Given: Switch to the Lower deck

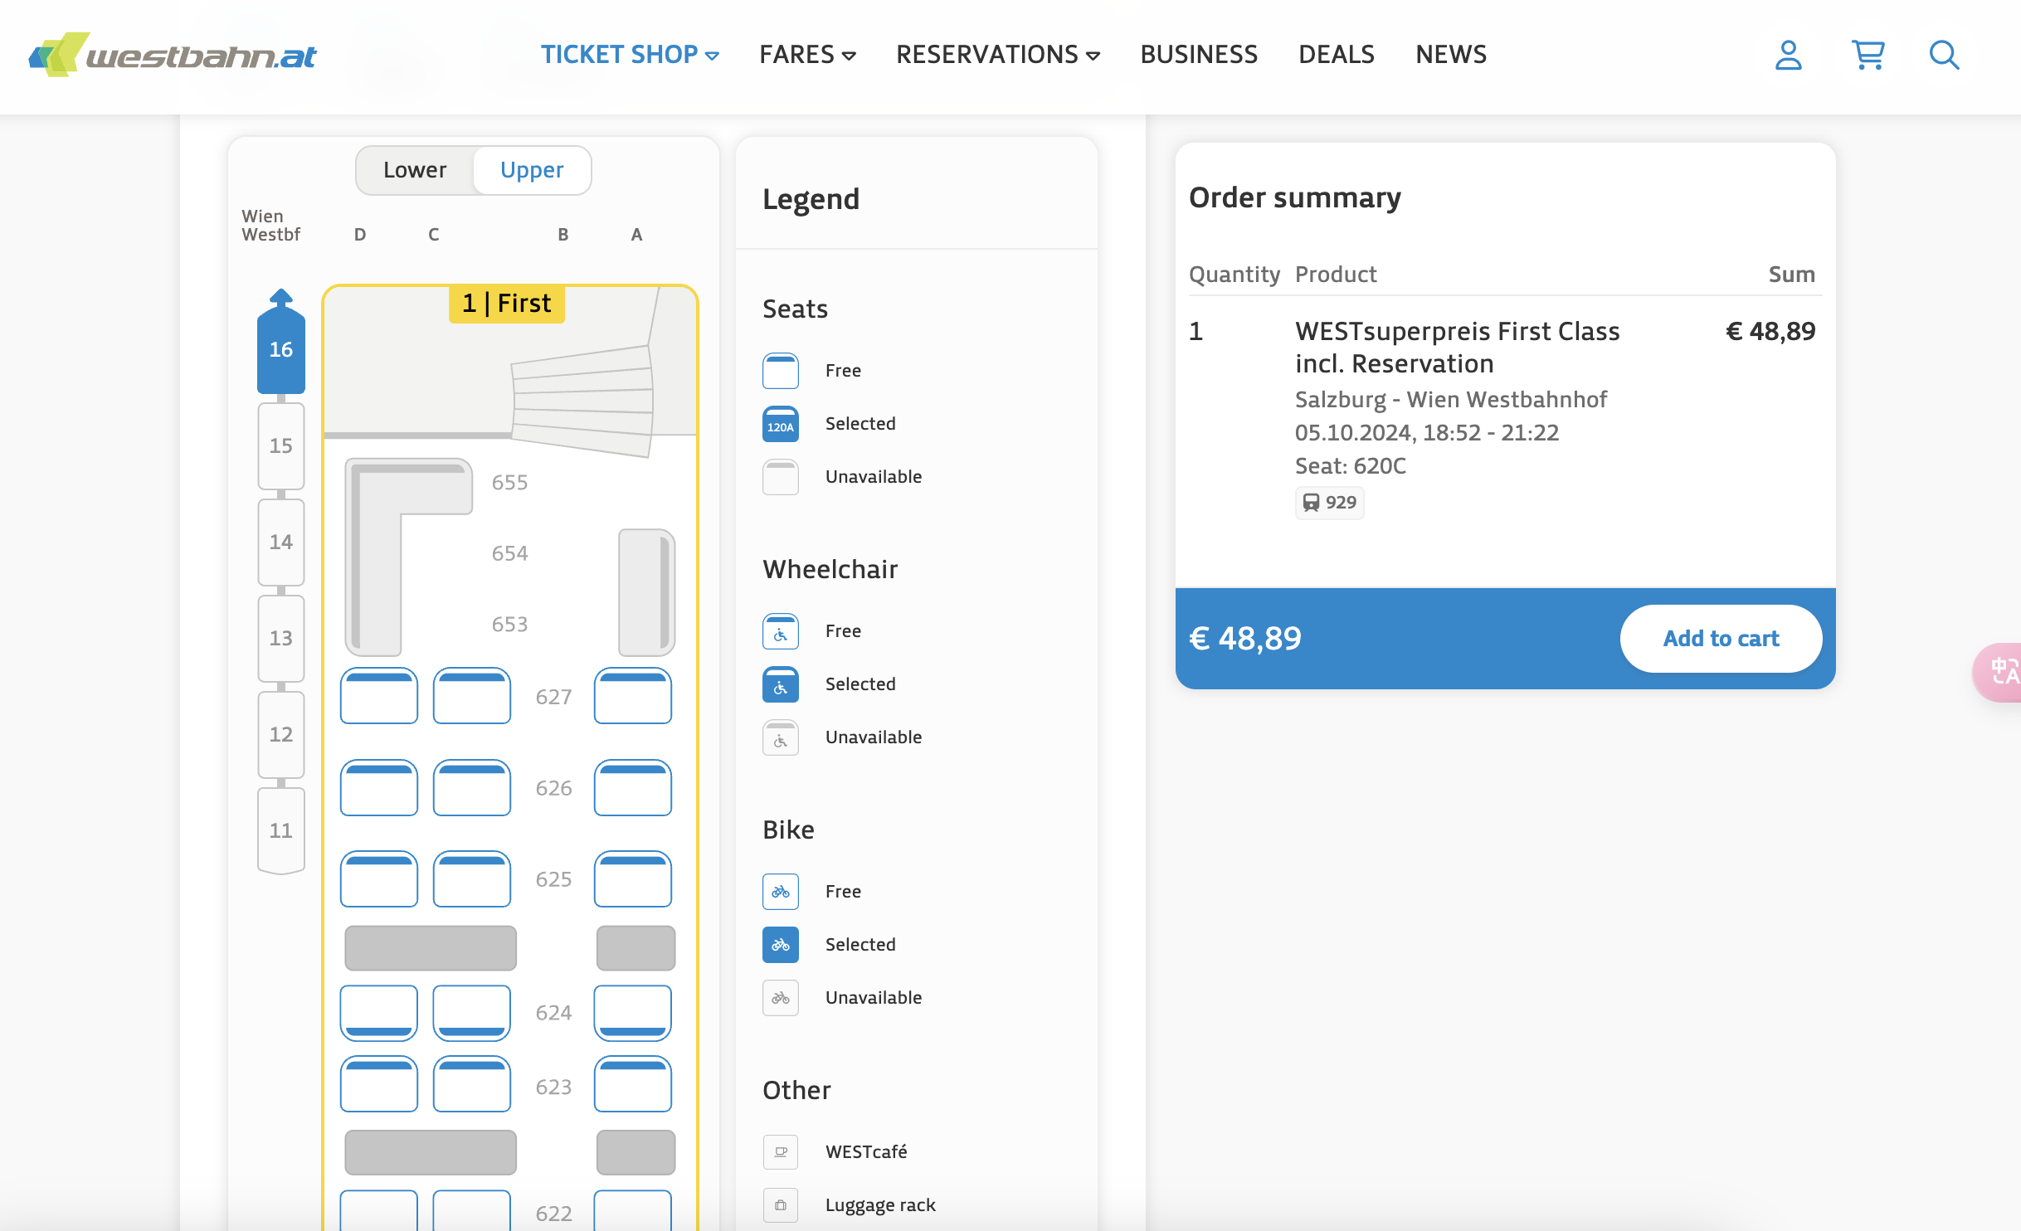Looking at the screenshot, I should click(x=415, y=170).
